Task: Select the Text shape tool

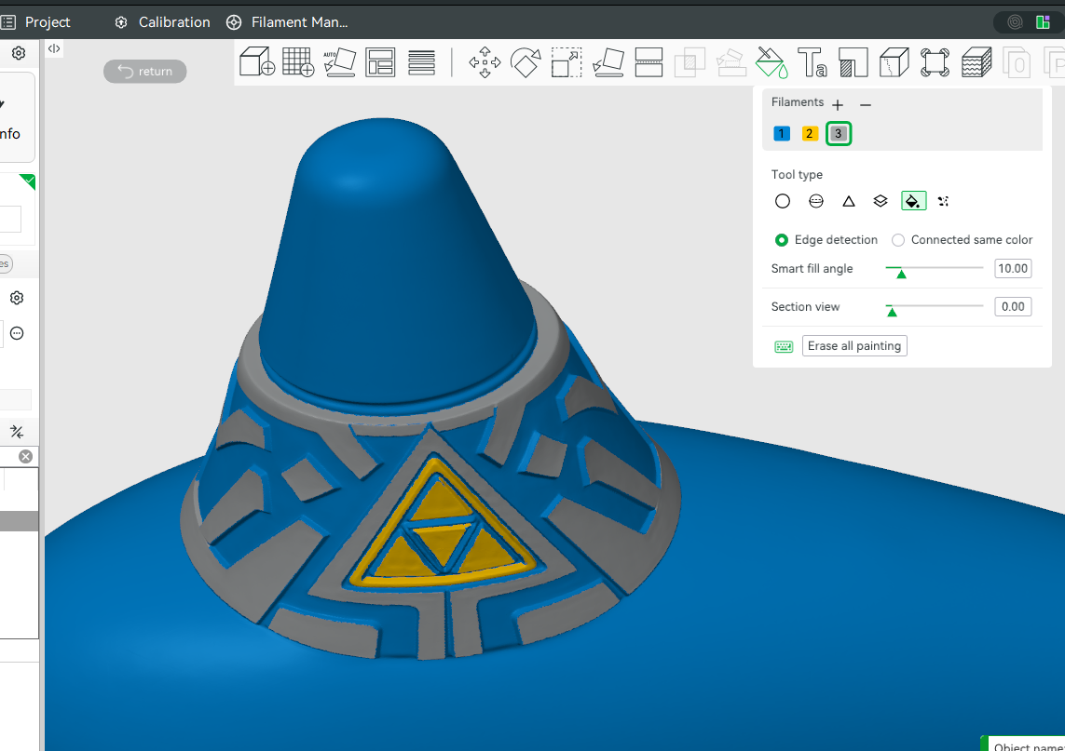Action: (812, 62)
